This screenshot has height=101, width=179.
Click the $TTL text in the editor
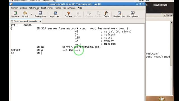(x=14, y=25)
